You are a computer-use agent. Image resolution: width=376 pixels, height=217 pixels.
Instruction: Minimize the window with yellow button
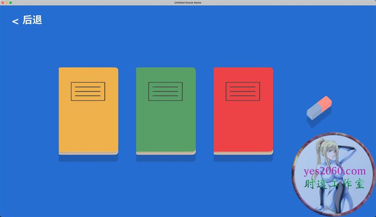(x=7, y=2)
